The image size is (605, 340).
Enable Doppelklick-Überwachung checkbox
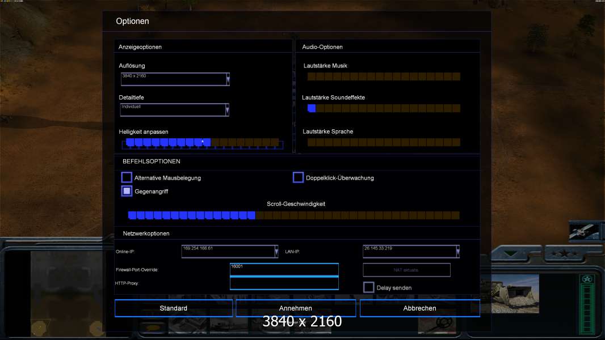(x=299, y=177)
